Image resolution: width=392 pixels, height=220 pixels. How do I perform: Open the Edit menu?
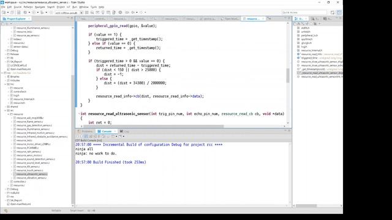[x=9, y=7]
